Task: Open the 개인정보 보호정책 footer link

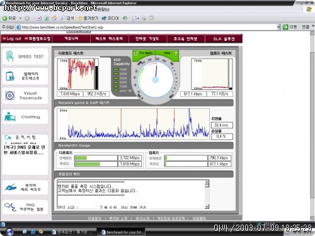Action: [171, 218]
